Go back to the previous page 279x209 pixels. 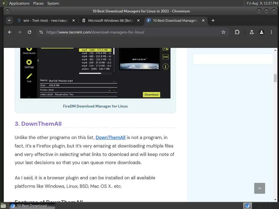(x=10, y=32)
